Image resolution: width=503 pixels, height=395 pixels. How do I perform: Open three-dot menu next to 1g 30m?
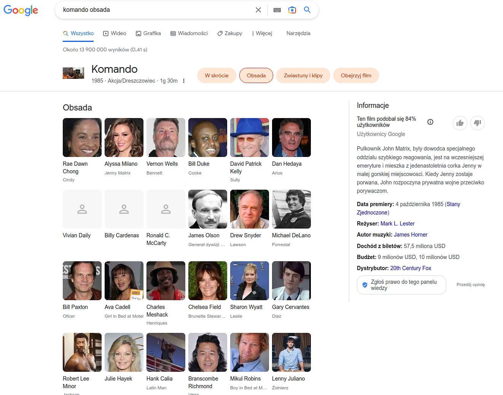pos(184,81)
